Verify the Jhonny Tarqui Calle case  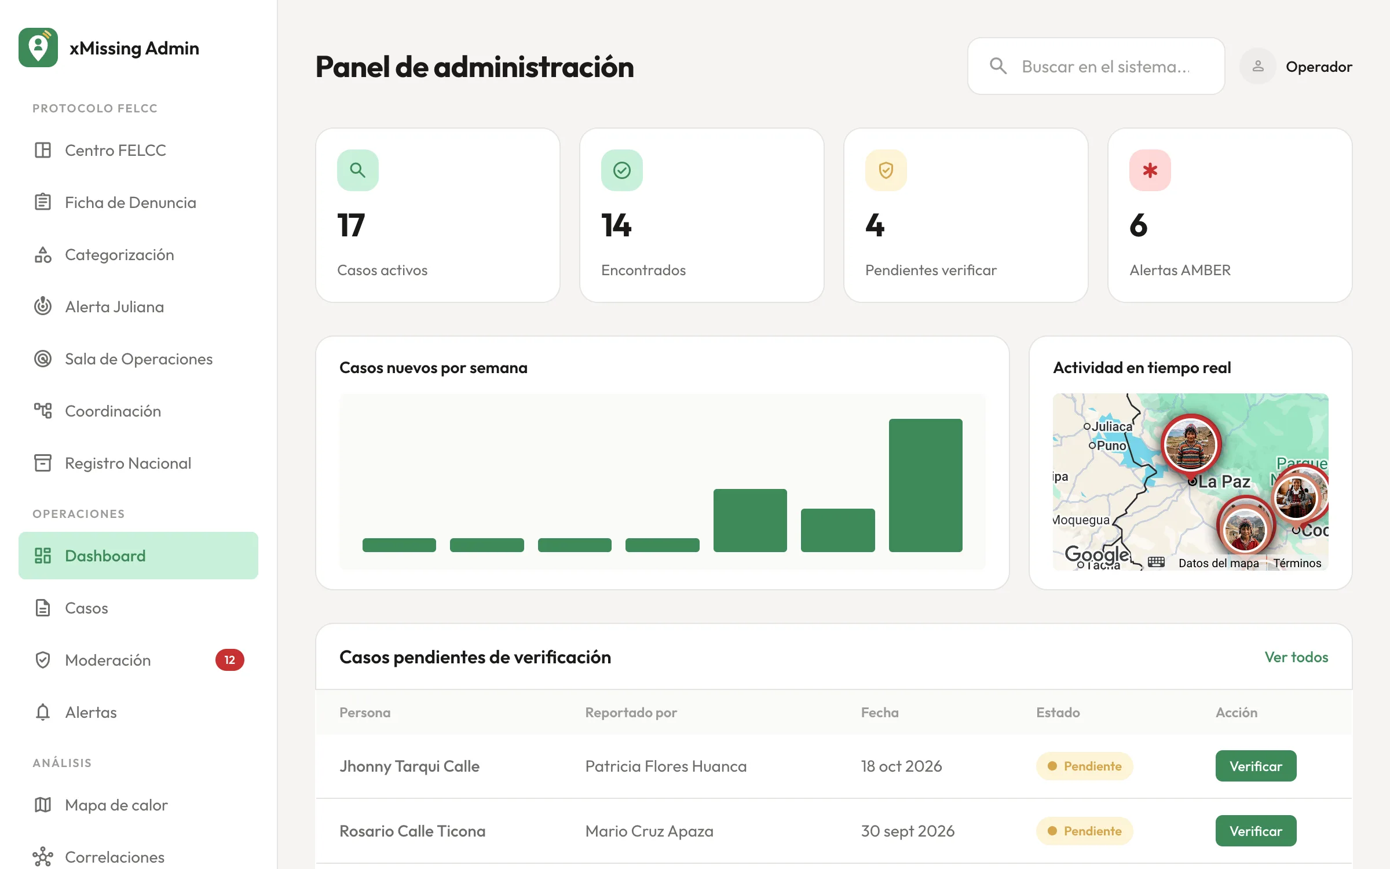pyautogui.click(x=1256, y=766)
